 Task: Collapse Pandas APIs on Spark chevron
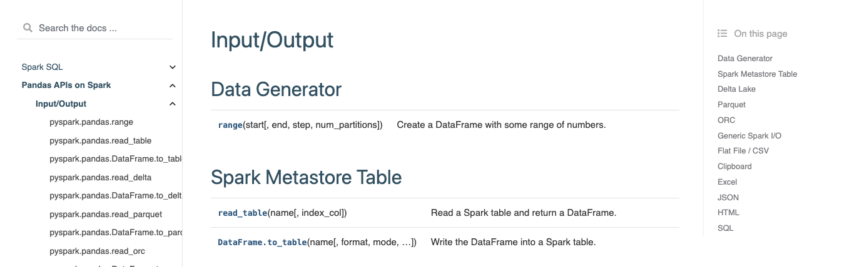[173, 85]
